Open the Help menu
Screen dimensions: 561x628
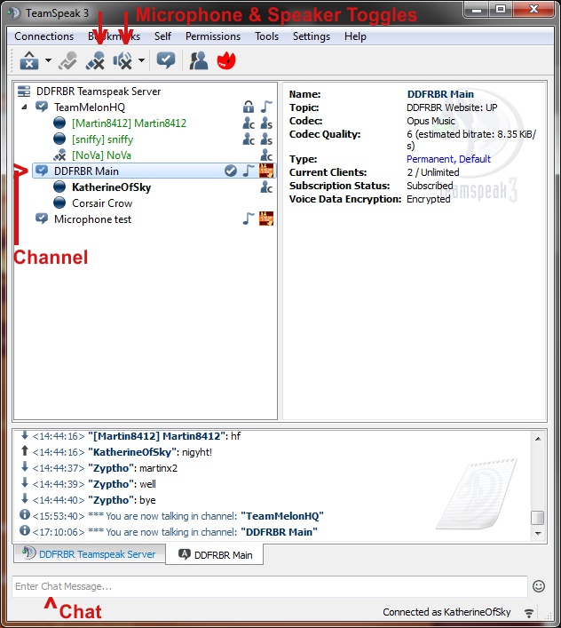click(x=355, y=36)
